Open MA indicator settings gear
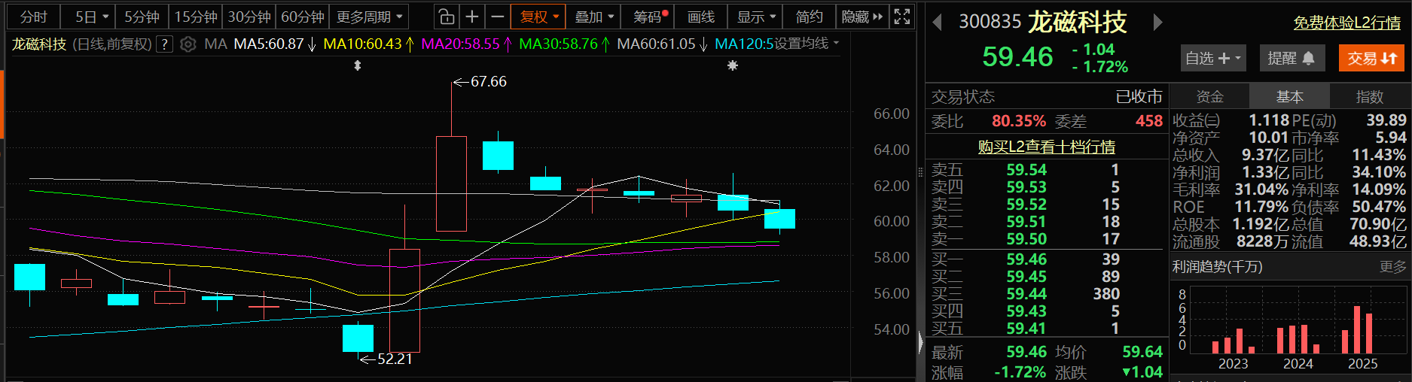 188,44
